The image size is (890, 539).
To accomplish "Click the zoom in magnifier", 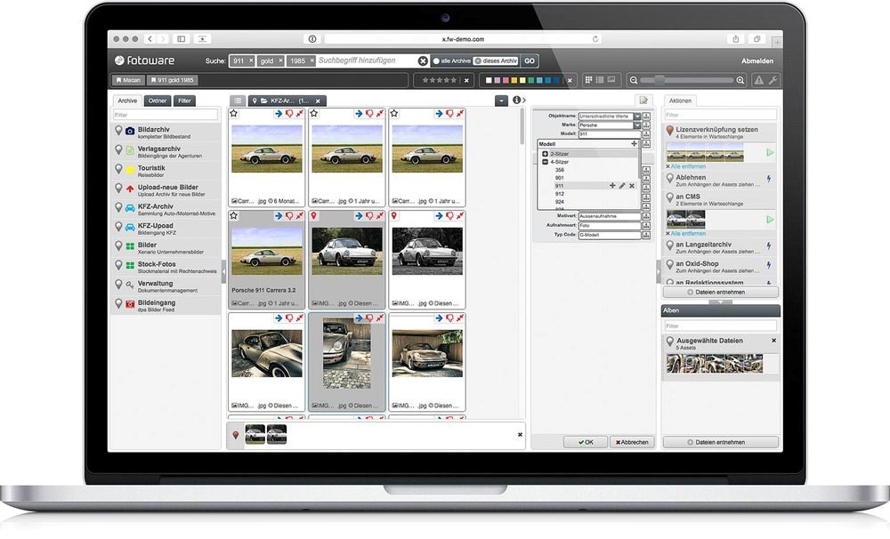I will click(x=740, y=81).
